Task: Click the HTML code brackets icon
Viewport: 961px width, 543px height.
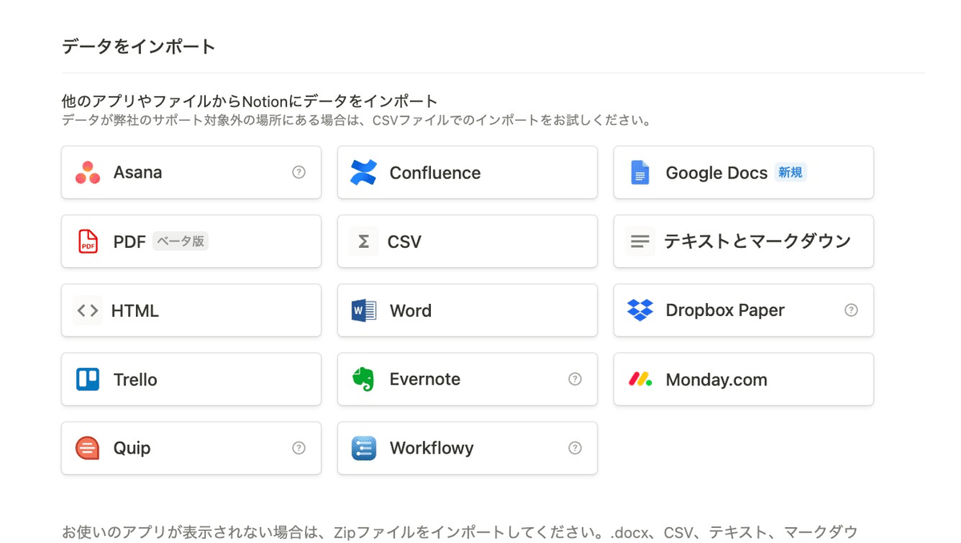Action: pos(87,310)
